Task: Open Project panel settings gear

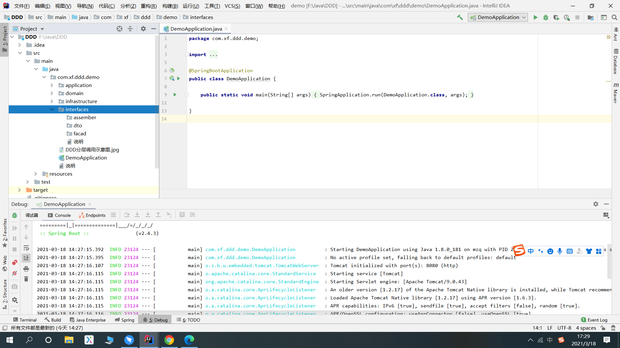Action: point(143,29)
